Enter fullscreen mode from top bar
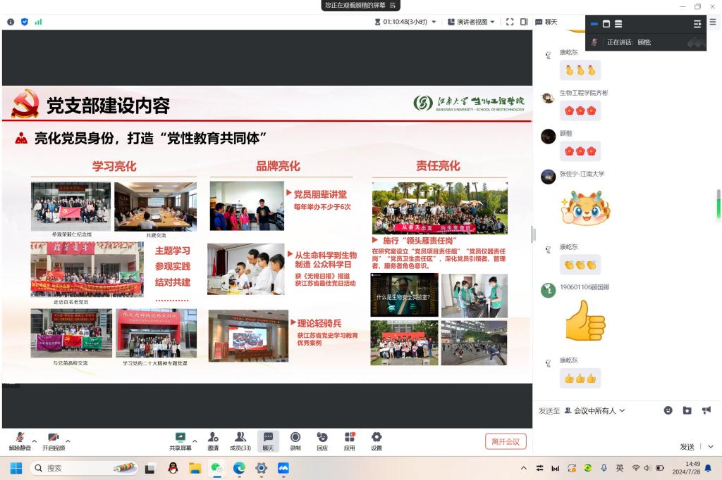The height and width of the screenshot is (480, 722). coord(510,22)
